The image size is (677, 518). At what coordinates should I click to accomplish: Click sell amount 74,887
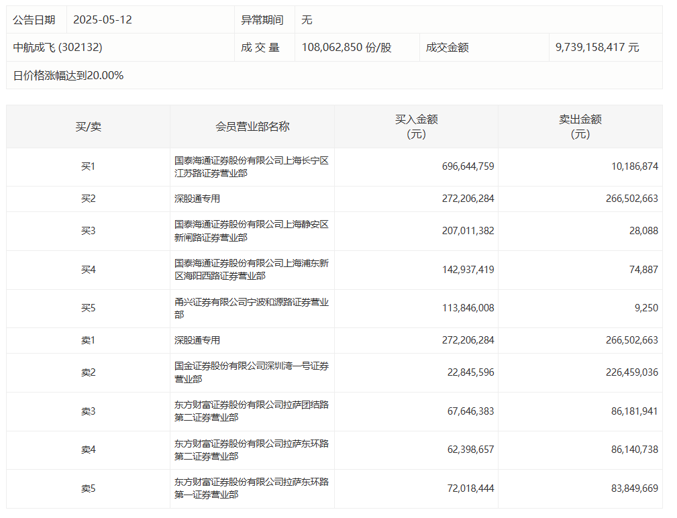643,270
